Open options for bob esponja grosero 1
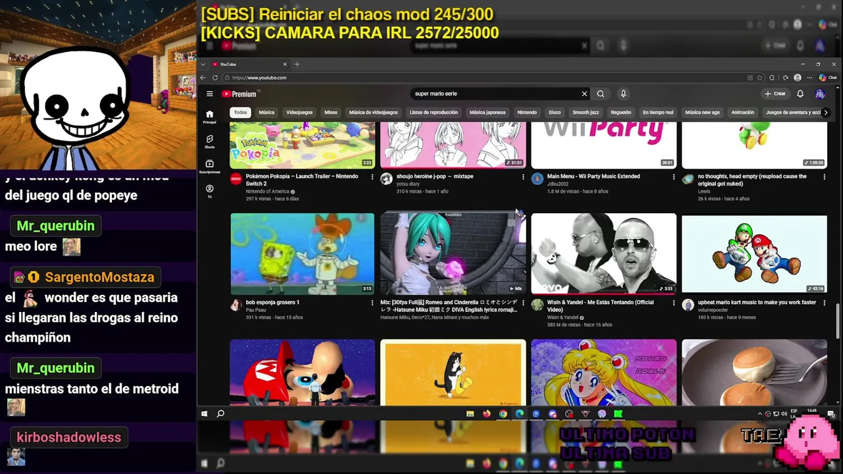The width and height of the screenshot is (843, 474). point(372,303)
